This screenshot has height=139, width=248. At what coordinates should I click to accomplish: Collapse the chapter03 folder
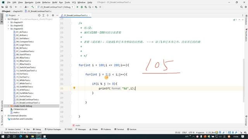[x=9, y=29]
